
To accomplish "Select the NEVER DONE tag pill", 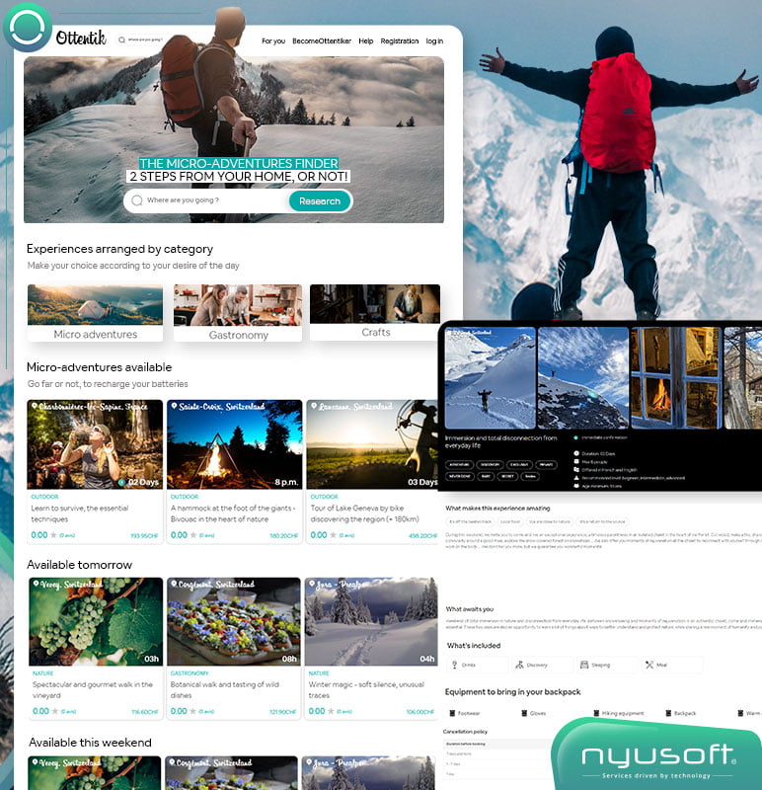I will click(459, 476).
